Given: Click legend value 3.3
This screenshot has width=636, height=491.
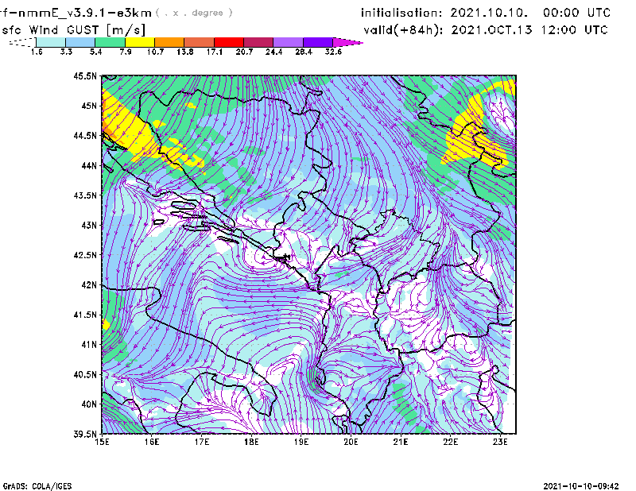Looking at the screenshot, I should click(66, 52).
